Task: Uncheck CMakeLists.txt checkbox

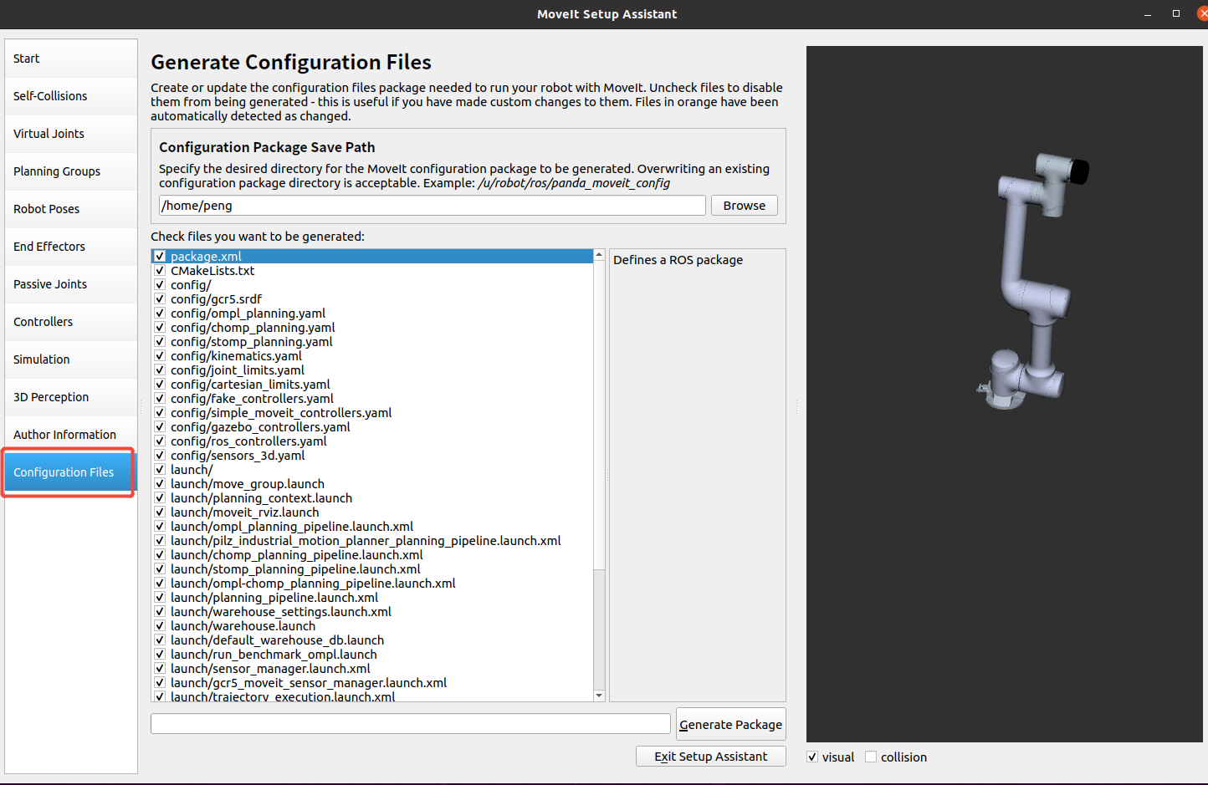Action: [x=160, y=271]
